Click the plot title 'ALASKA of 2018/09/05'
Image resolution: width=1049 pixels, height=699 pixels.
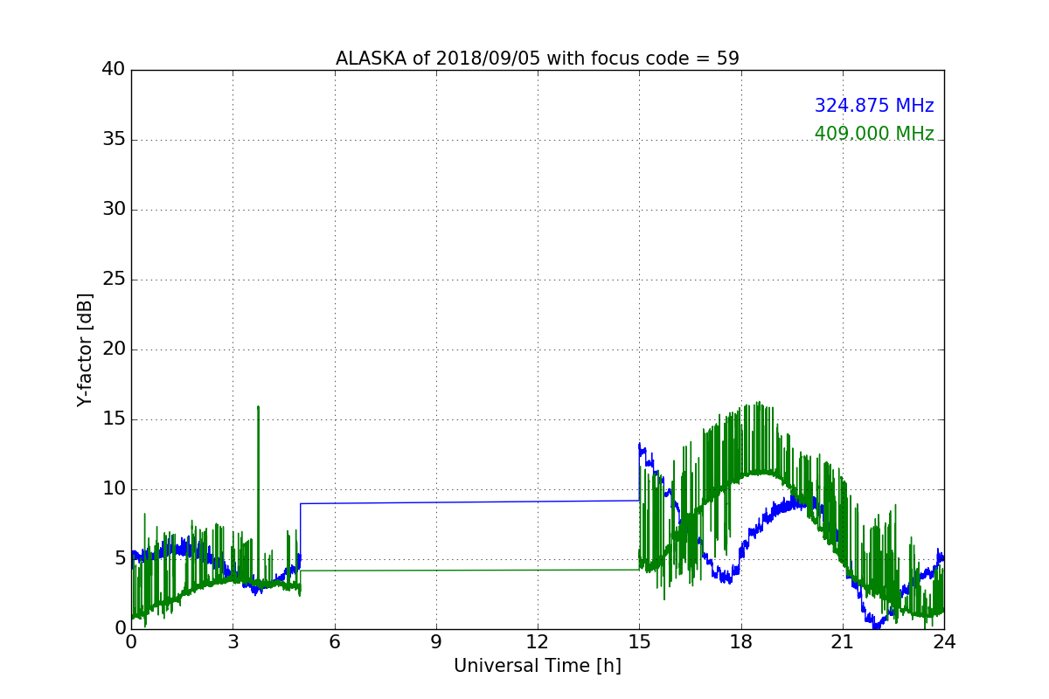(538, 59)
